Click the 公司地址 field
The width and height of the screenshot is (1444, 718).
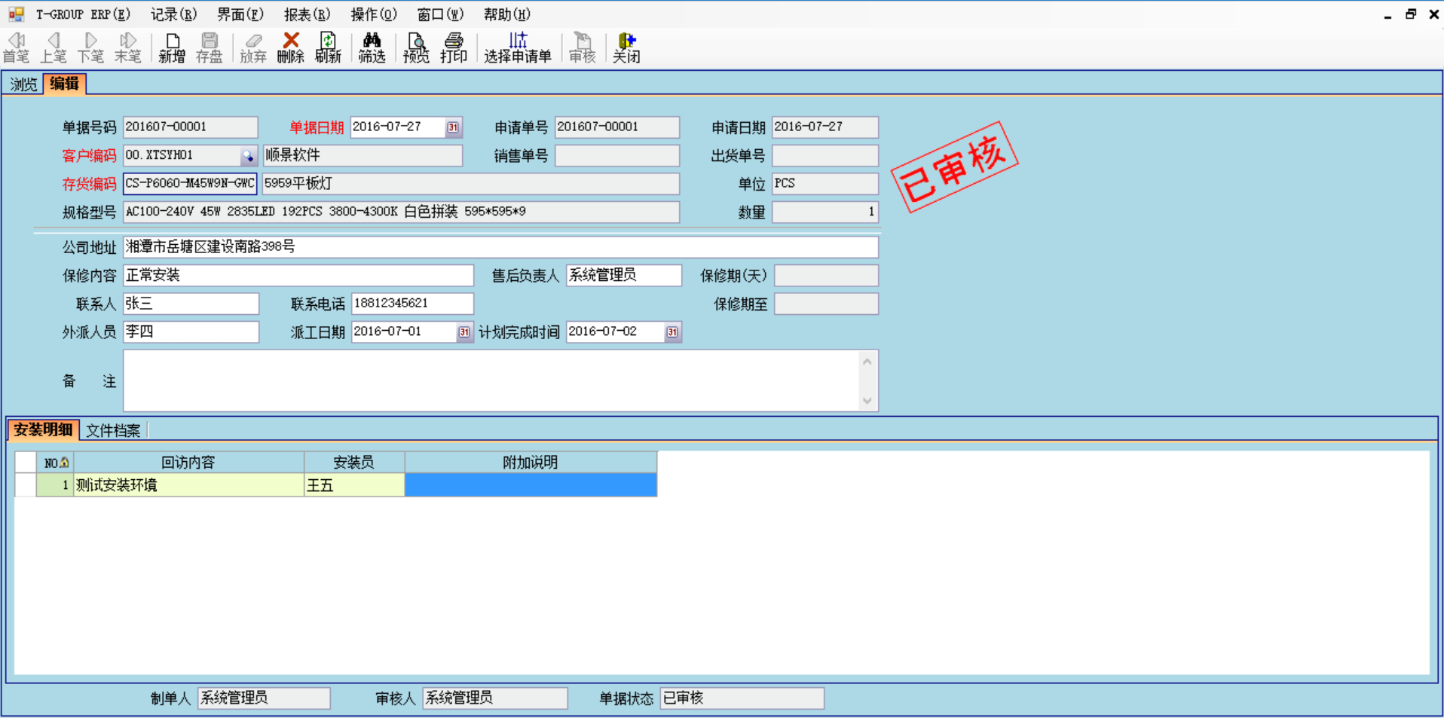(x=500, y=247)
